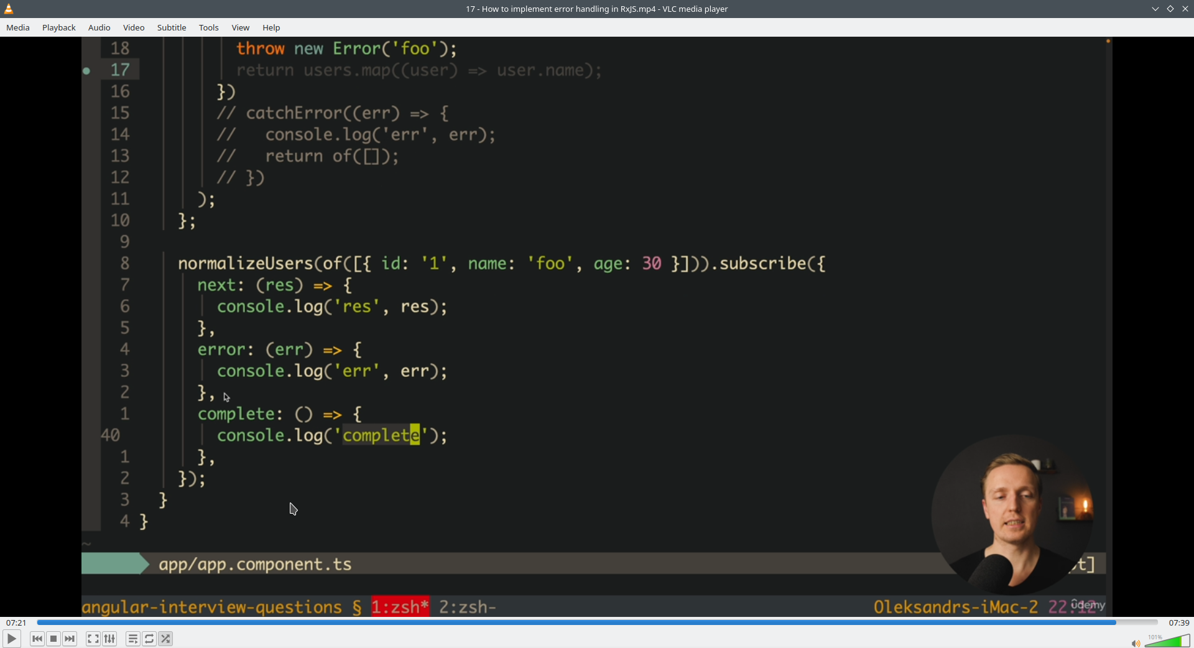This screenshot has width=1194, height=648.
Task: Click 'Oleksandrs-iMac-2' text in video
Action: pos(956,606)
